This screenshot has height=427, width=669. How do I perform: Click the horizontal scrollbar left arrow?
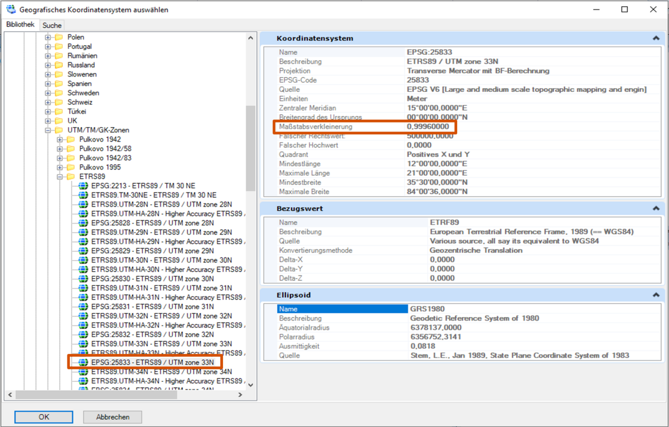[x=9, y=395]
